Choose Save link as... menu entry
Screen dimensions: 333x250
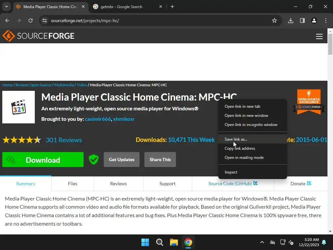(x=252, y=139)
